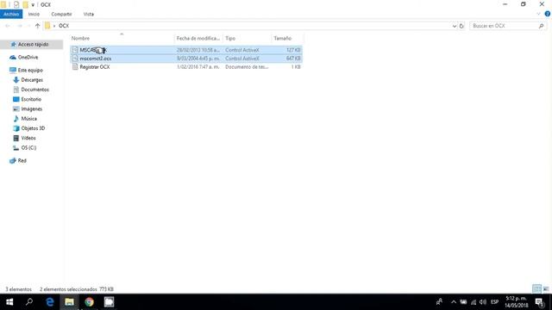Launch Microsoft Edge from taskbar
The height and width of the screenshot is (310, 552).
click(x=50, y=302)
